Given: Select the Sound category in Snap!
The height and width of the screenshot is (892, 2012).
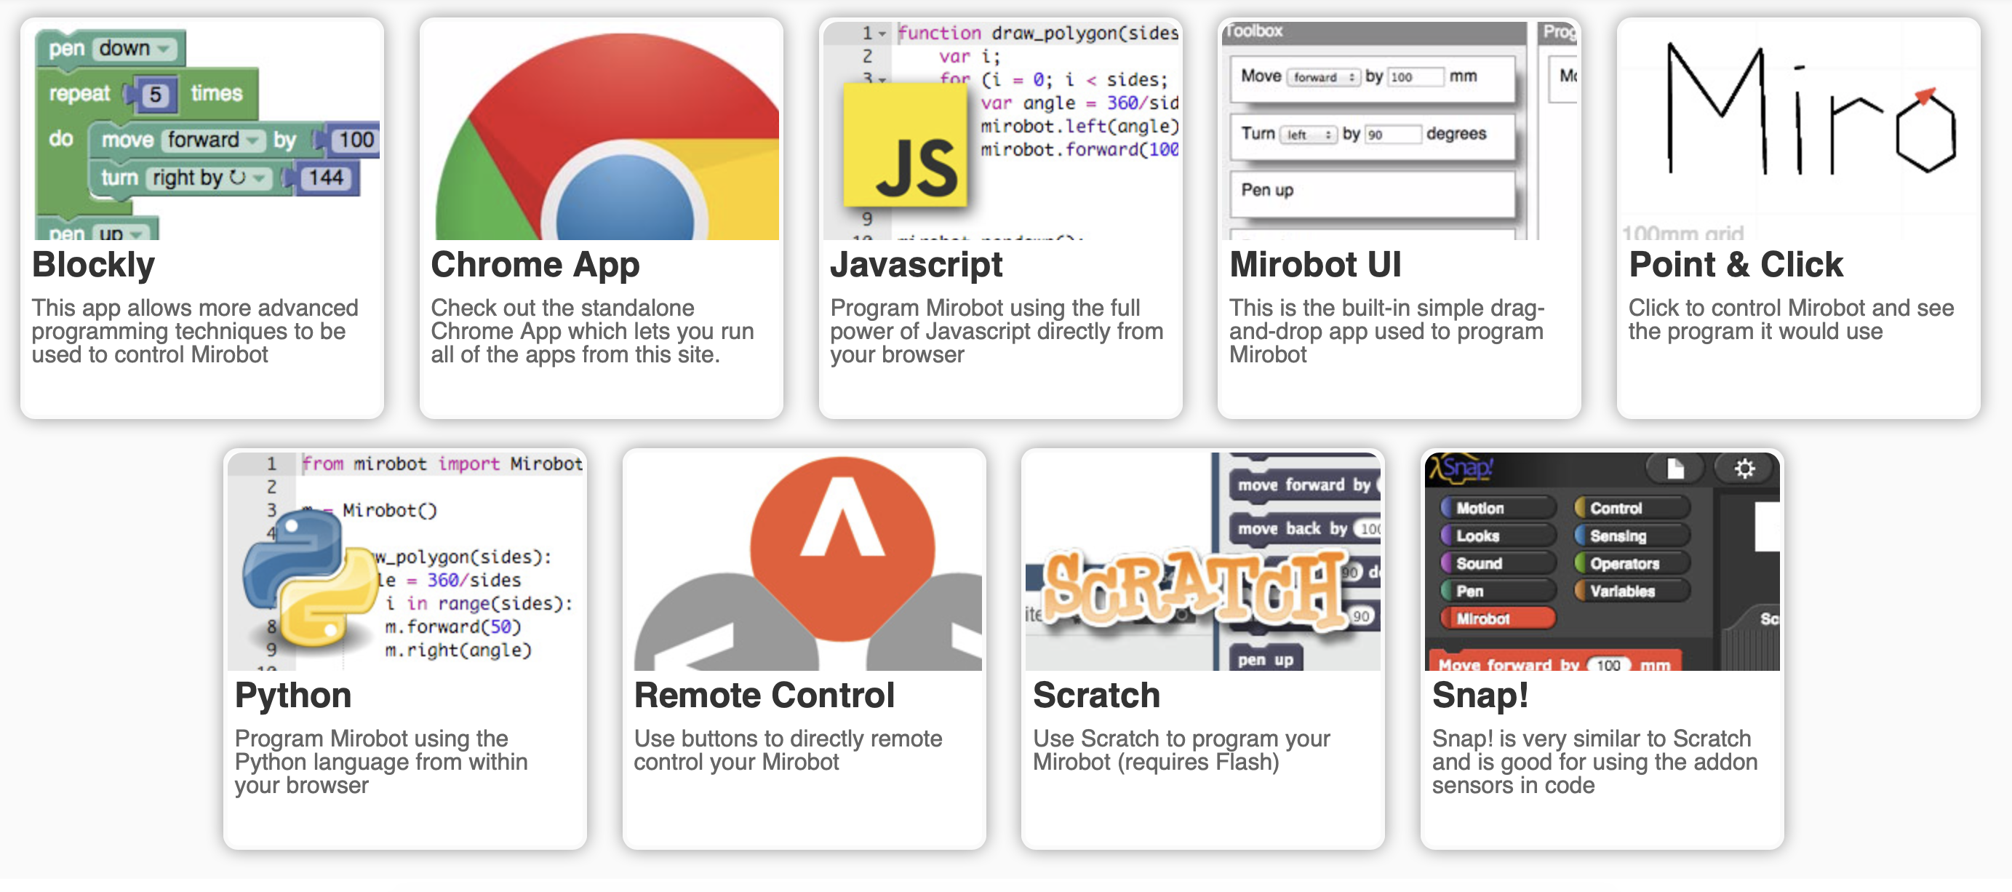Looking at the screenshot, I should coord(1499,565).
